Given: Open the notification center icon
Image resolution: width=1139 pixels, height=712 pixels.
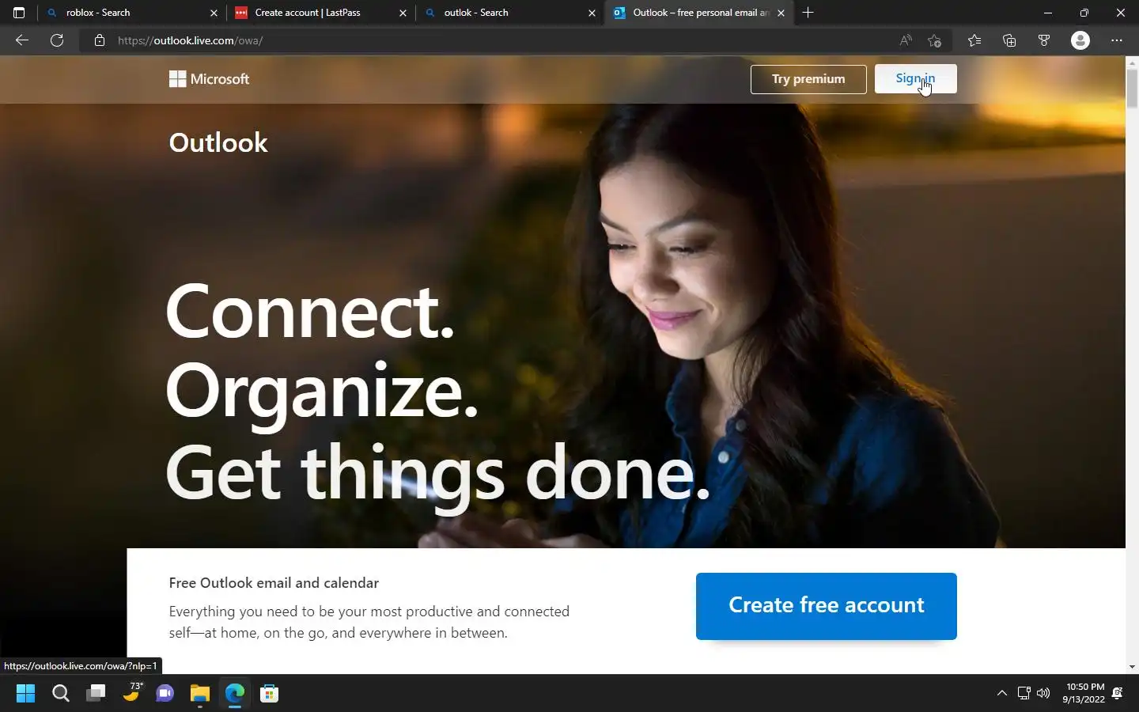Looking at the screenshot, I should (x=1118, y=694).
